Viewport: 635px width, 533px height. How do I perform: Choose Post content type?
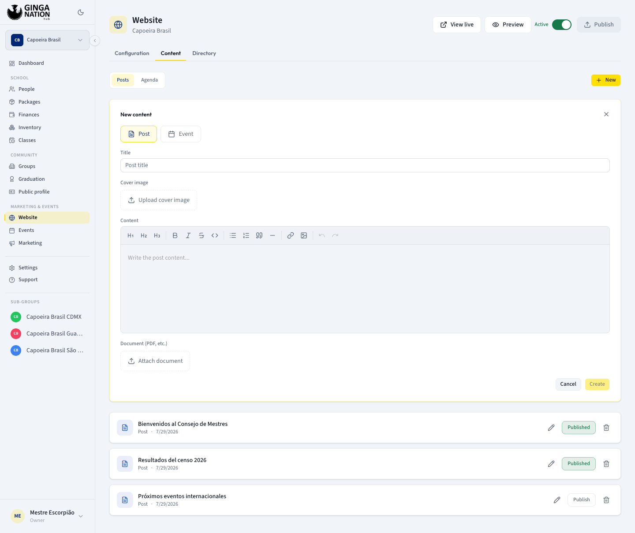[138, 134]
